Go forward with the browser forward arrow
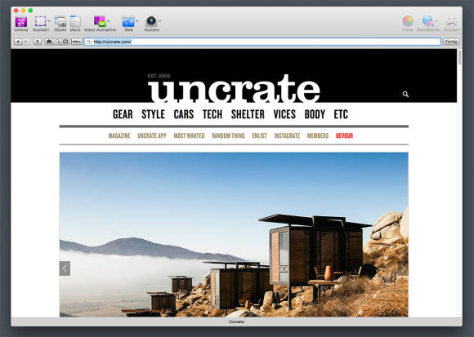Screen dimensions: 474x337 (26, 42)
